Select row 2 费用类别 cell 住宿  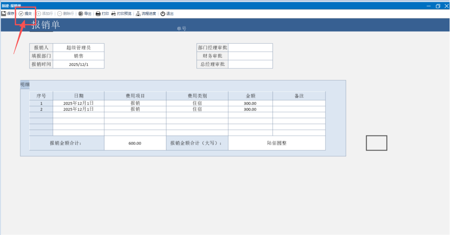[x=197, y=109]
